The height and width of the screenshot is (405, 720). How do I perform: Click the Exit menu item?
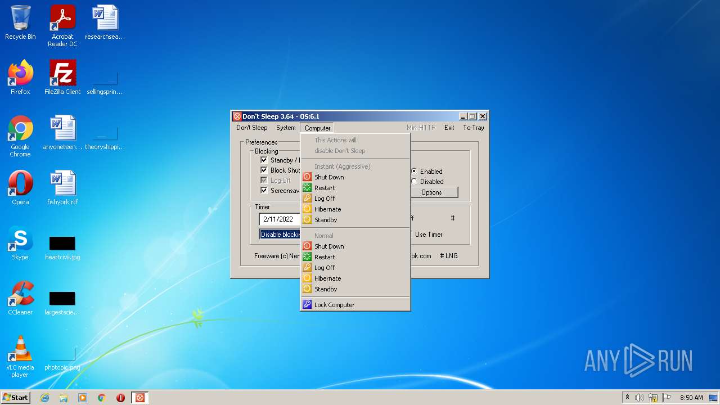tap(449, 128)
